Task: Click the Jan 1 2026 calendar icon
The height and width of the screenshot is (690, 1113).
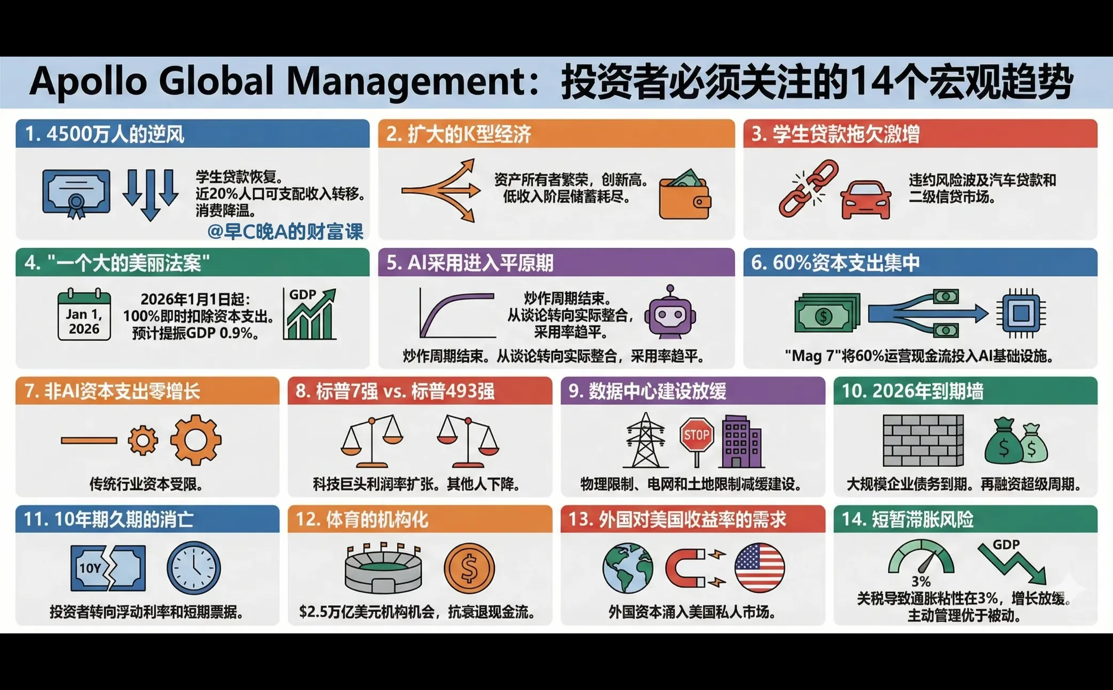Action: click(85, 315)
